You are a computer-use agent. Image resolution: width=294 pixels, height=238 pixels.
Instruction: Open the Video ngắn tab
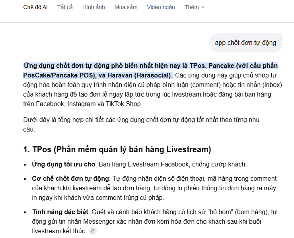161,7
